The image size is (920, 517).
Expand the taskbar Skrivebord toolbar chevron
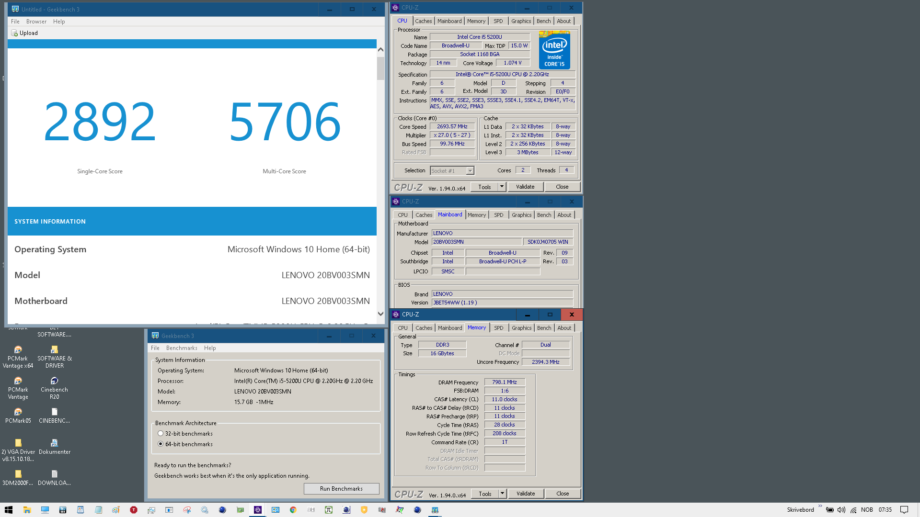click(820, 506)
